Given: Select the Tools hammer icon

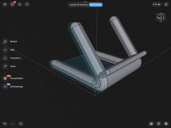Looking at the screenshot, I should coord(5,66).
